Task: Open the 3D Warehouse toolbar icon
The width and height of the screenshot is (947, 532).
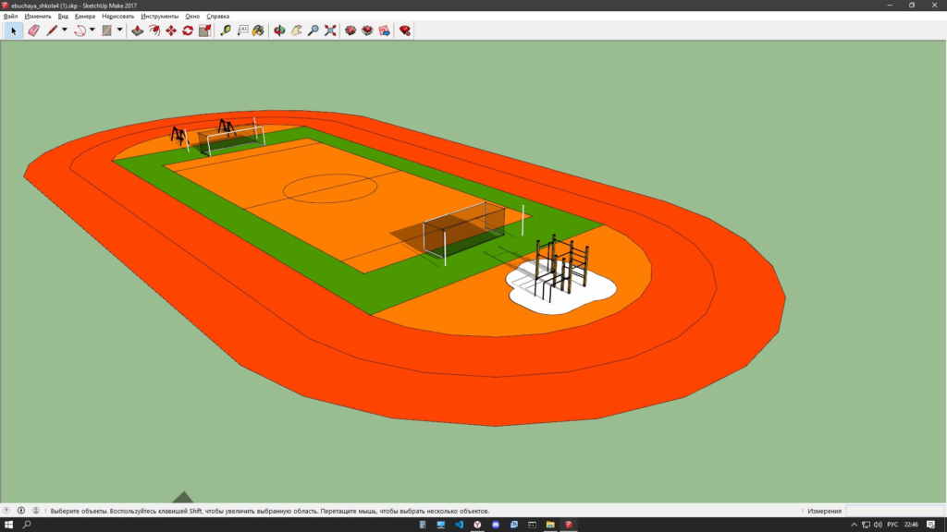Action: click(x=351, y=30)
